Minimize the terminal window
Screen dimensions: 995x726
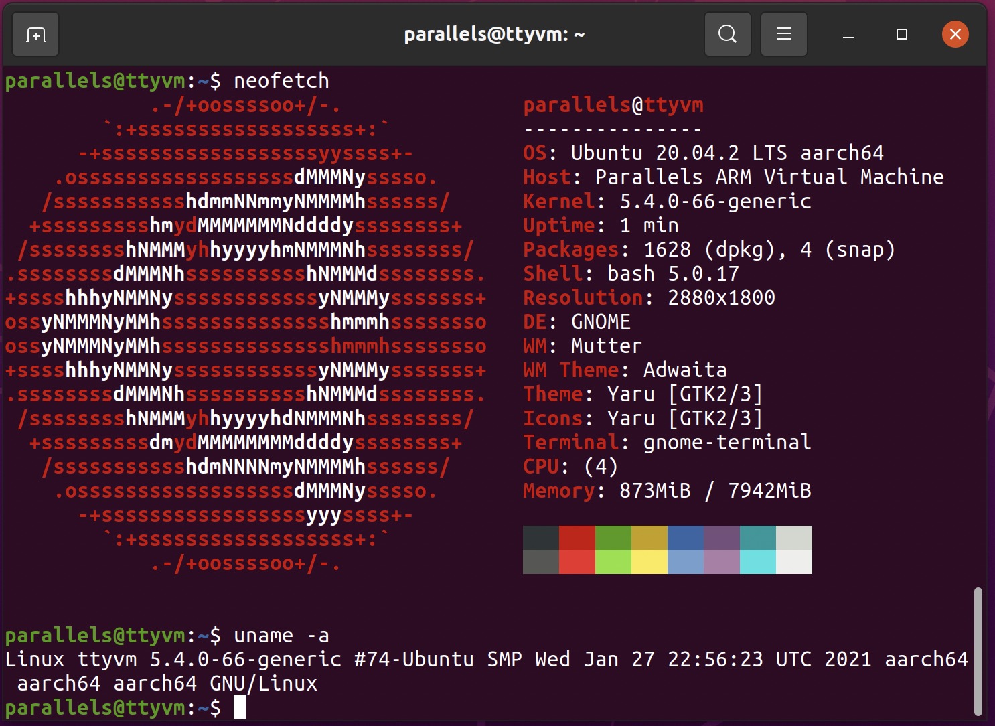(x=848, y=34)
